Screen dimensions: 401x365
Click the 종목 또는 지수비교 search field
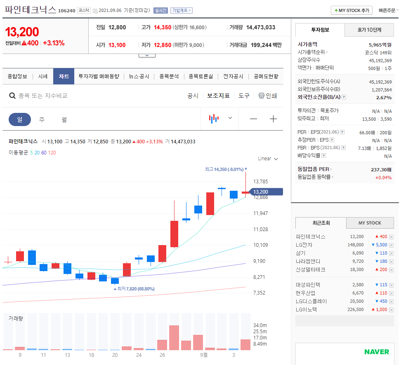coord(43,96)
